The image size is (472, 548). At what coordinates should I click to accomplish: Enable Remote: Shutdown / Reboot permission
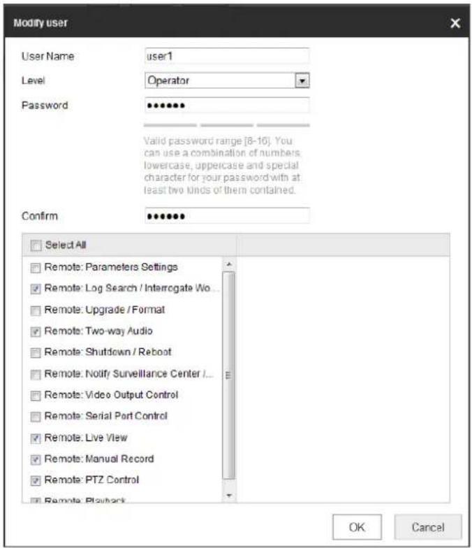[x=35, y=352]
